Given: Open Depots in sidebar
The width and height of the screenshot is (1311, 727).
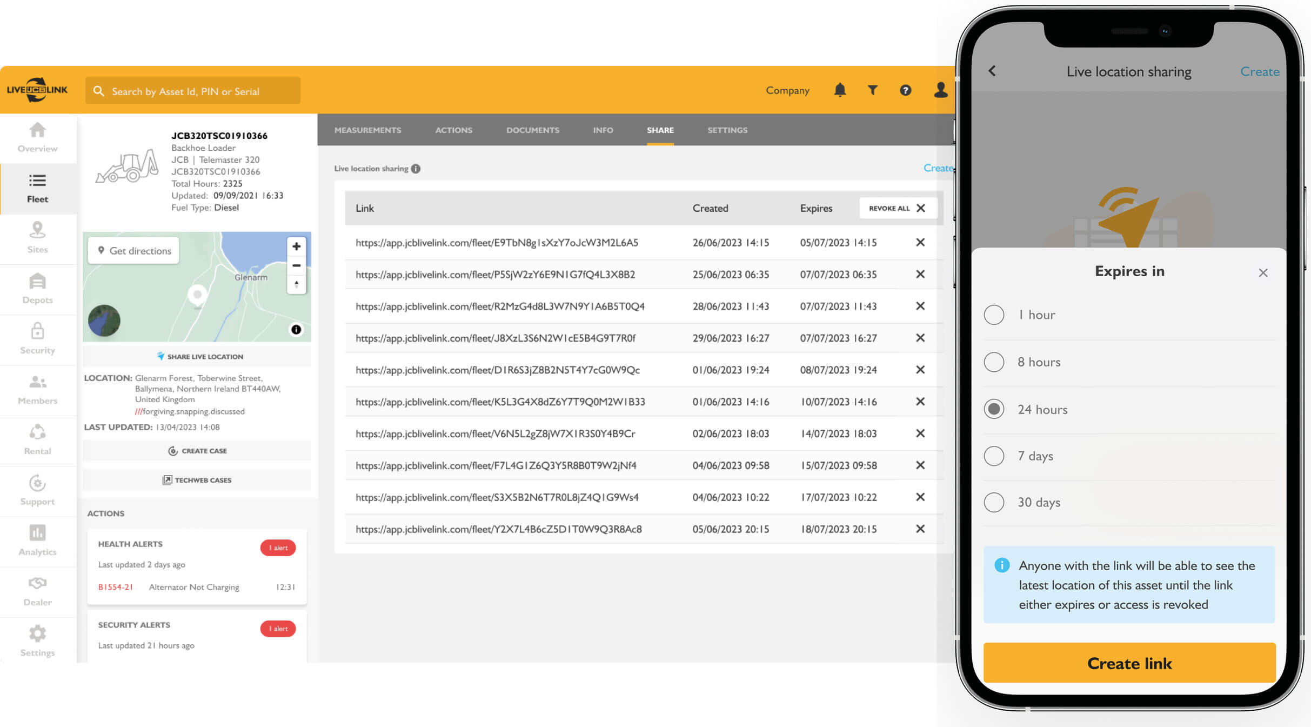Looking at the screenshot, I should (x=37, y=289).
